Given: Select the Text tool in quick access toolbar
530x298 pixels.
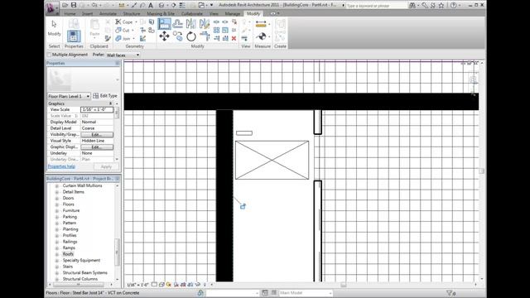Looking at the screenshot, I should 151,5.
